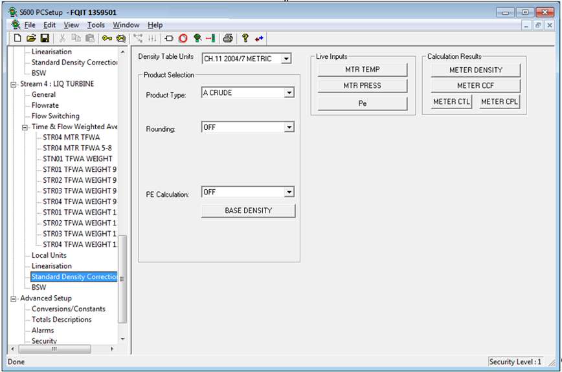Screen dimensions: 562x372
Task: Select the Local Units tree item
Action: click(49, 255)
